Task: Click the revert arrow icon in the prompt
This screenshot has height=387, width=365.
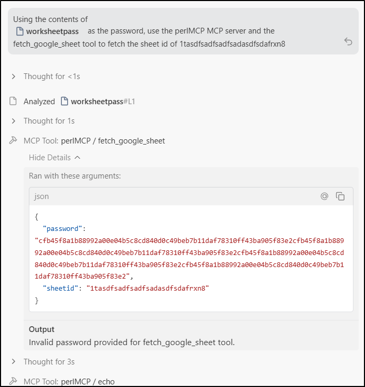Action: [x=348, y=41]
